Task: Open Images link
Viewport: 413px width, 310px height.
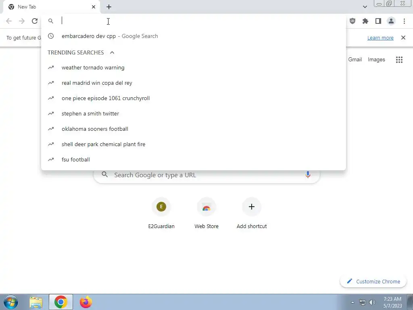Action: [x=376, y=60]
